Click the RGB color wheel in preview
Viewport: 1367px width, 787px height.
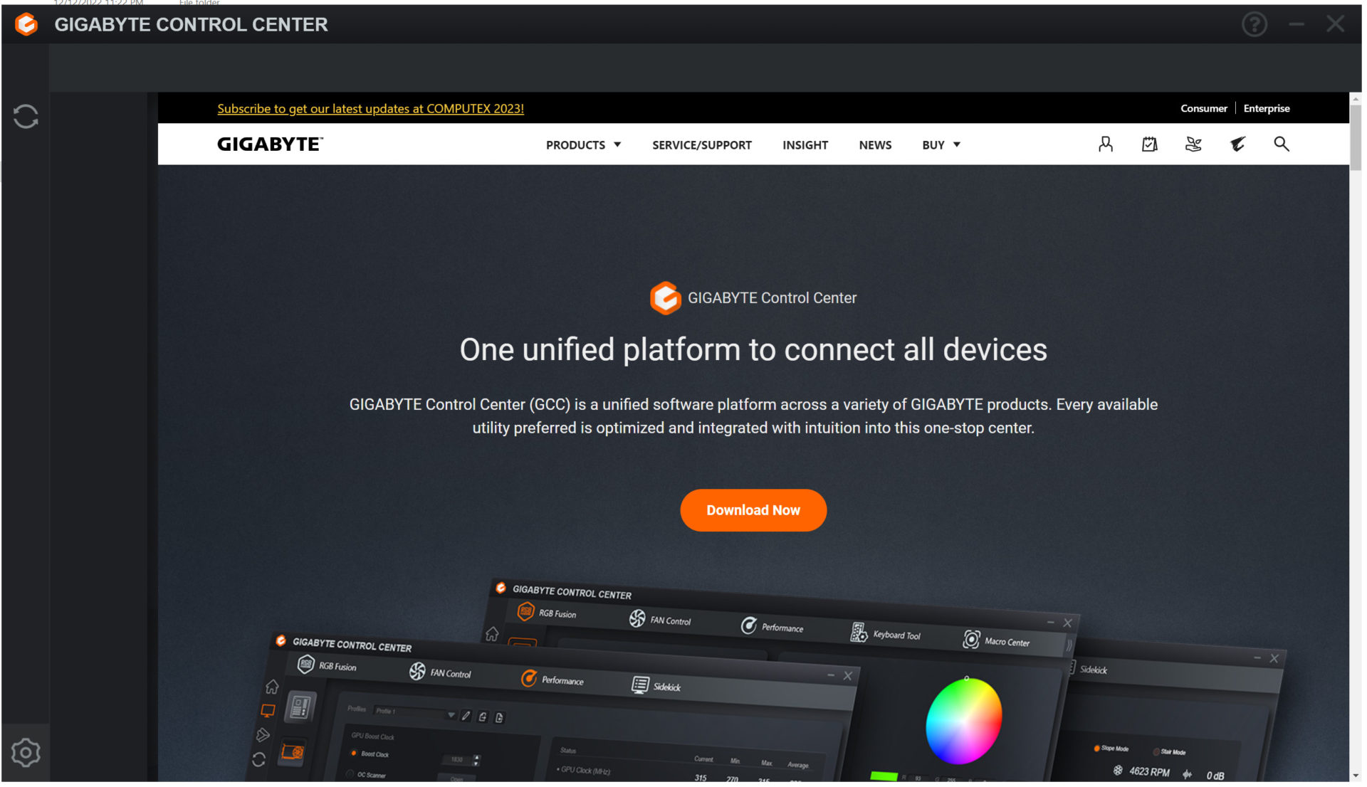pos(963,721)
